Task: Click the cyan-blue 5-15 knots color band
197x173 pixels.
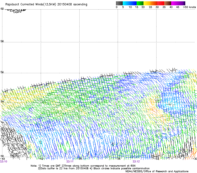Action: [x=130, y=3]
